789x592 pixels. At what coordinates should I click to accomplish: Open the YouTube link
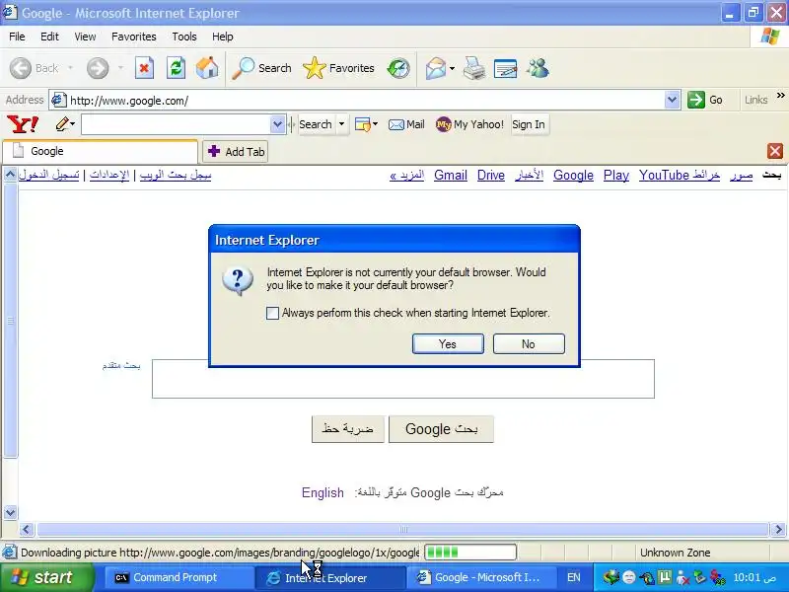[x=664, y=176]
